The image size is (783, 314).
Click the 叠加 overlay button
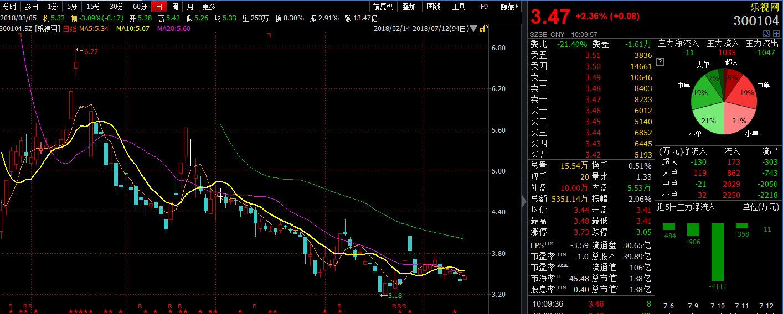pyautogui.click(x=409, y=7)
